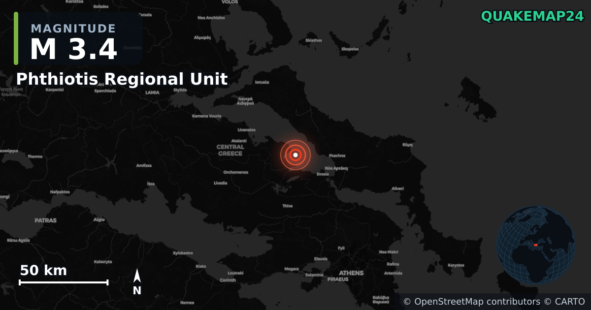
Task: Click the Skopelos island label
Action: (350, 49)
